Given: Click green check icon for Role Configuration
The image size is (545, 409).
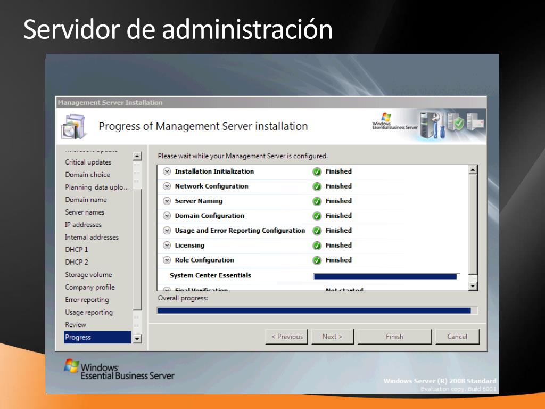Looking at the screenshot, I should pyautogui.click(x=317, y=260).
